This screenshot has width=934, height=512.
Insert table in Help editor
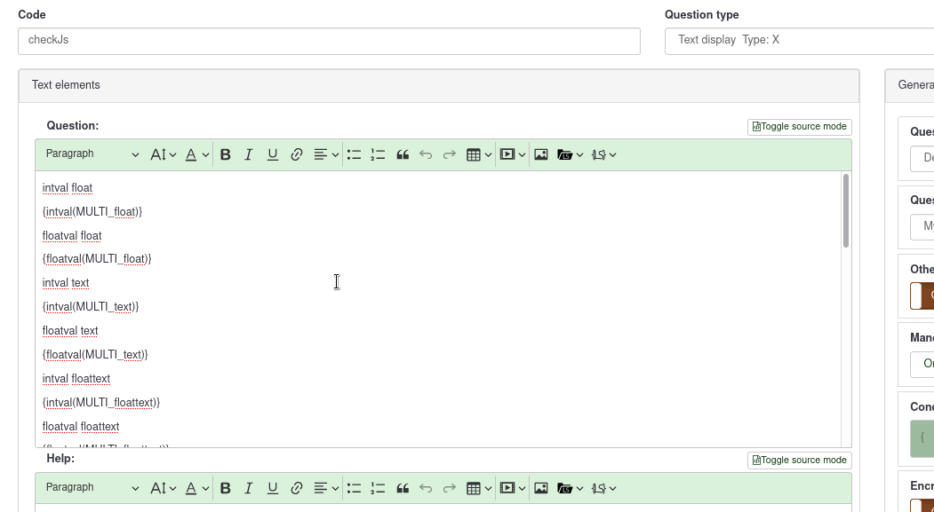click(x=479, y=488)
